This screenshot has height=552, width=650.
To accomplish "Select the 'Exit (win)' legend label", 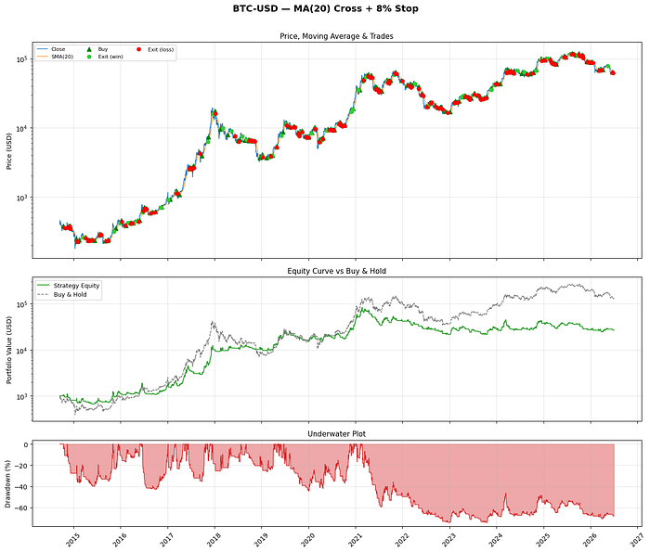I will [110, 57].
